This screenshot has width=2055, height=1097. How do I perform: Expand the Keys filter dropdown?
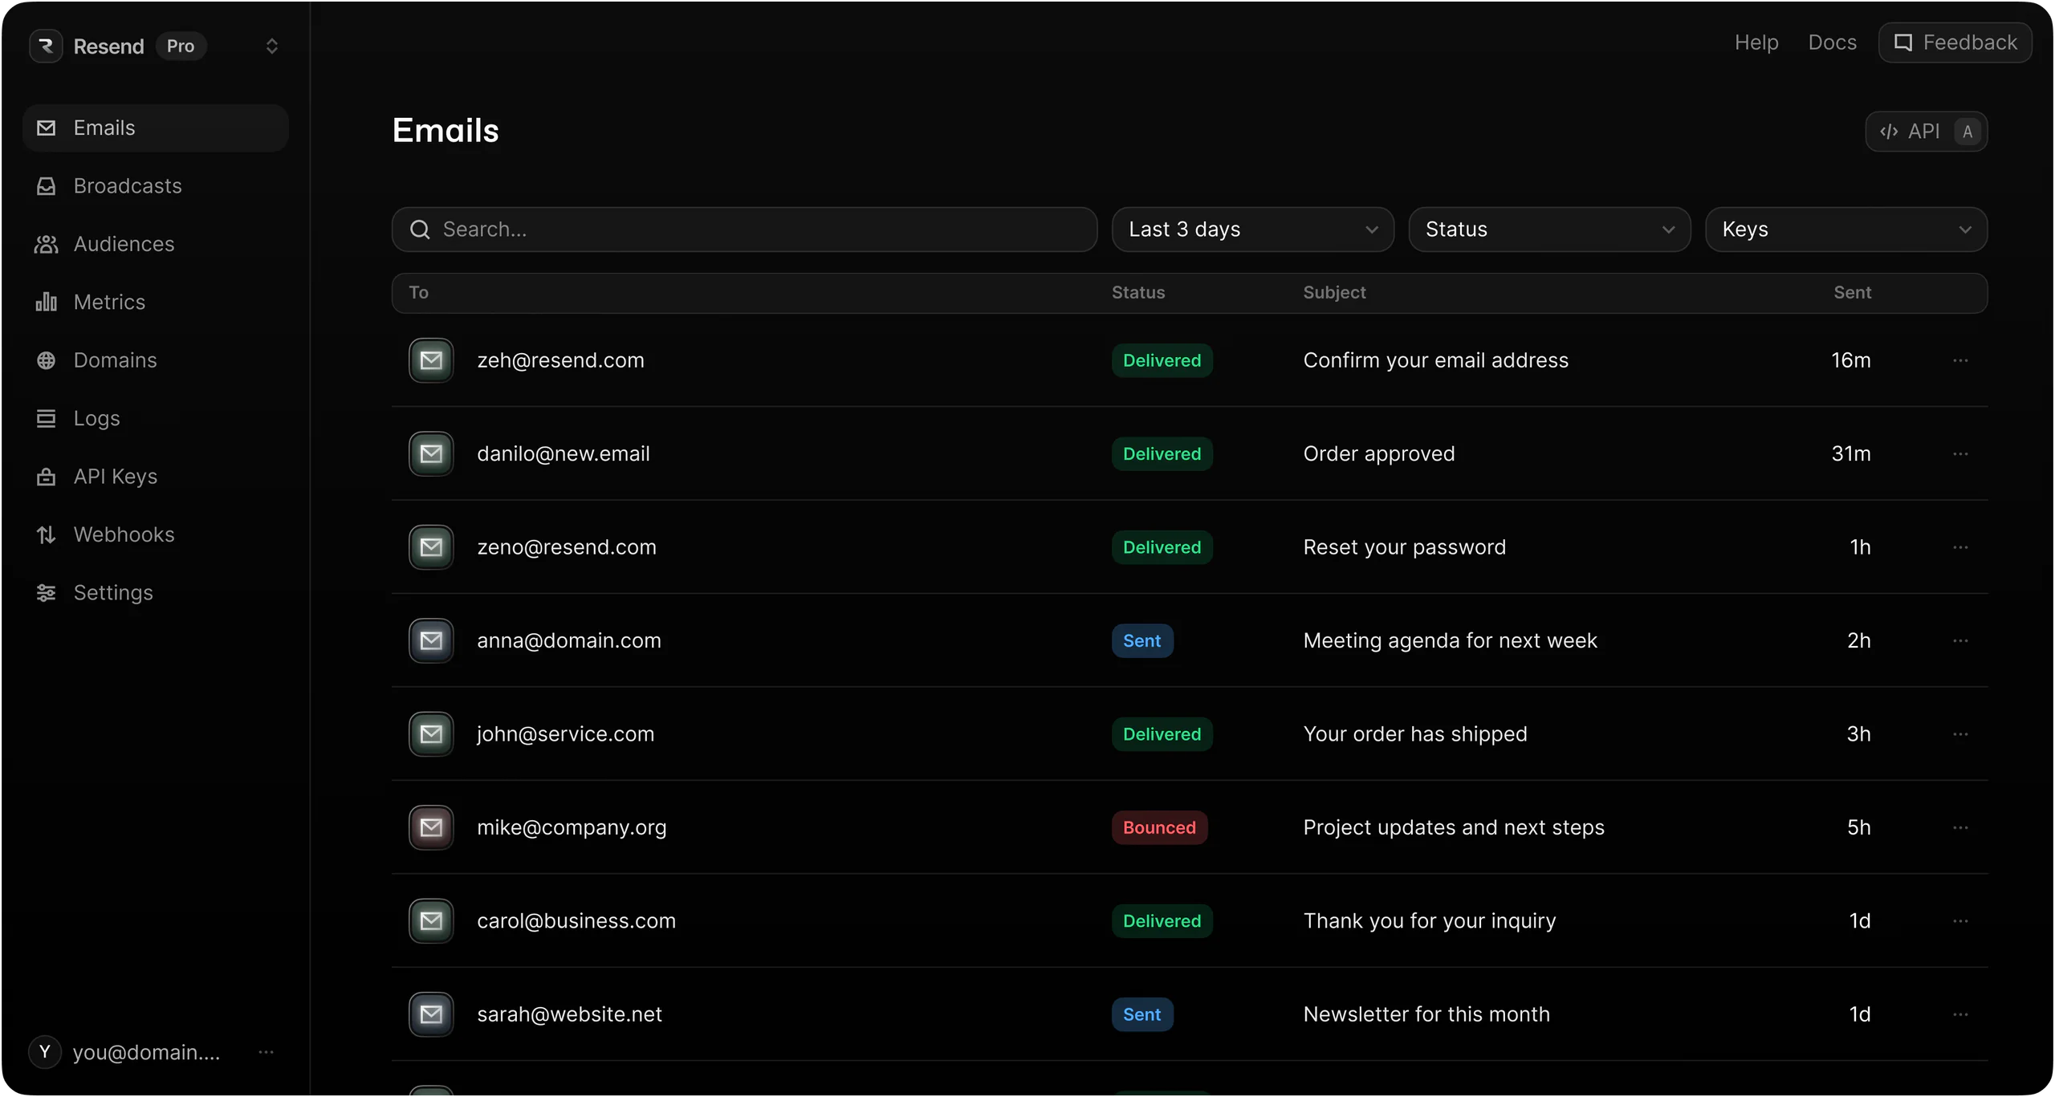tap(1845, 230)
